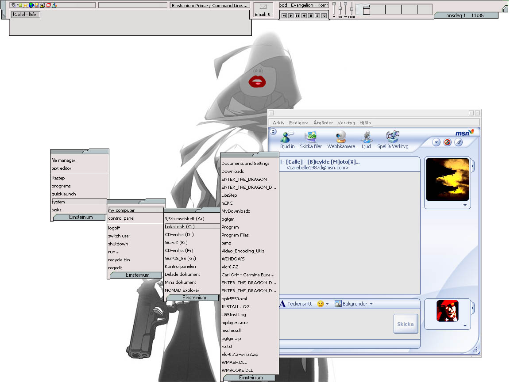Click the paintbrush color scheme icon

(x=459, y=142)
